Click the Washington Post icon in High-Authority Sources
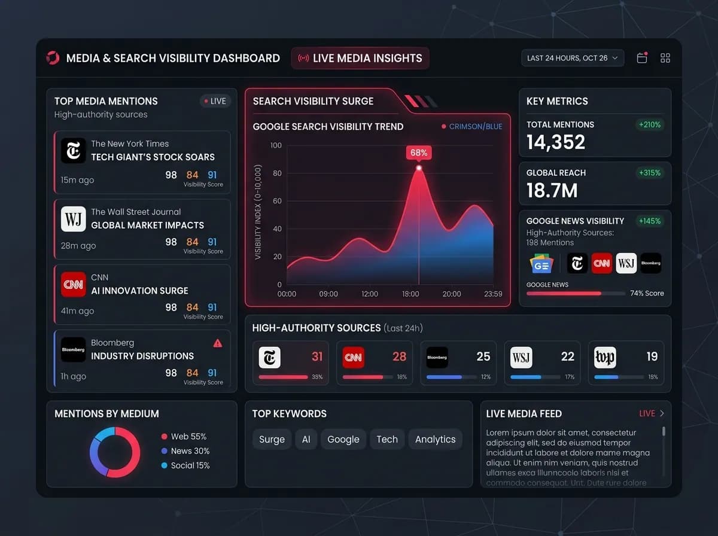The height and width of the screenshot is (536, 718). click(x=605, y=357)
